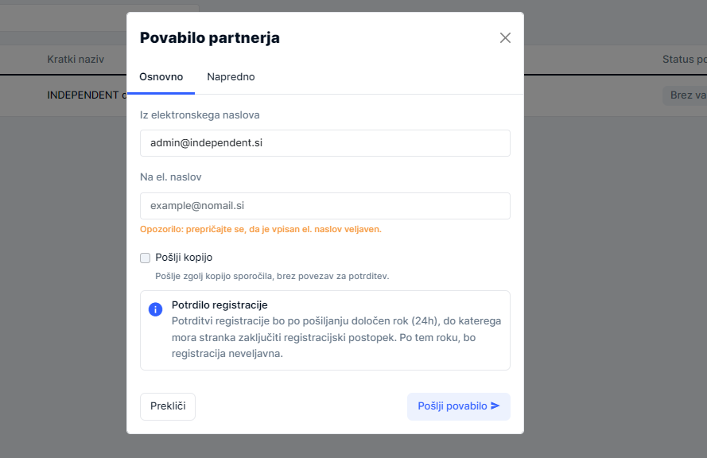Click the paper plane send icon
This screenshot has height=458, width=707.
[495, 406]
